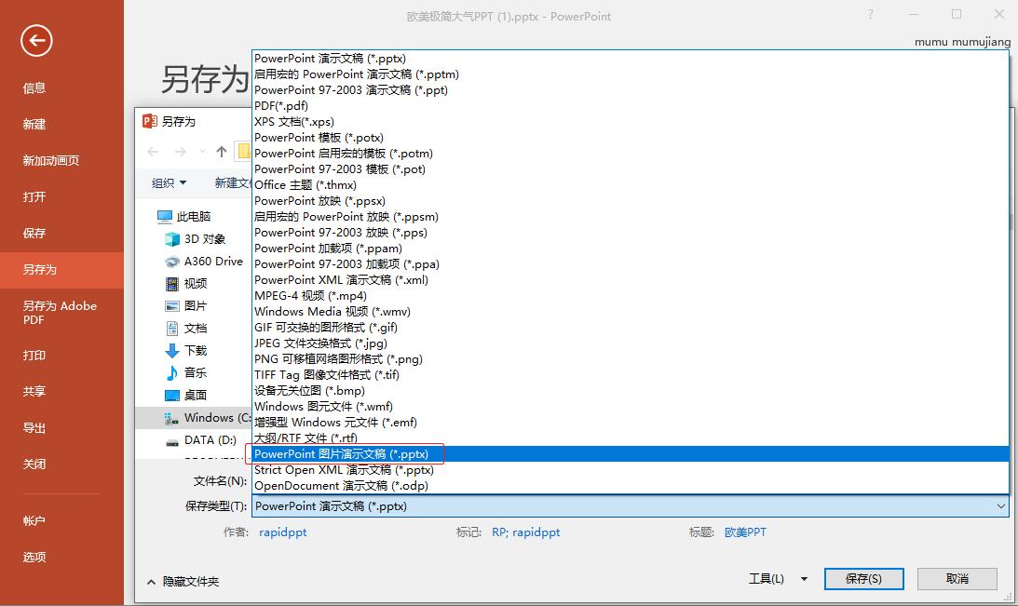Image resolution: width=1018 pixels, height=606 pixels.
Task: Click the back arrow circle icon
Action: [x=36, y=40]
